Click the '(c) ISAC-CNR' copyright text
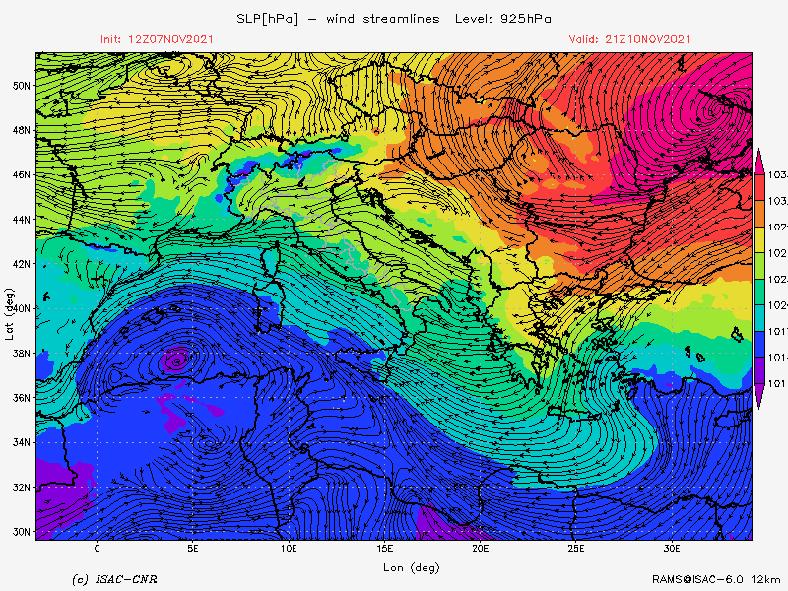Image resolution: width=788 pixels, height=591 pixels. (114, 580)
